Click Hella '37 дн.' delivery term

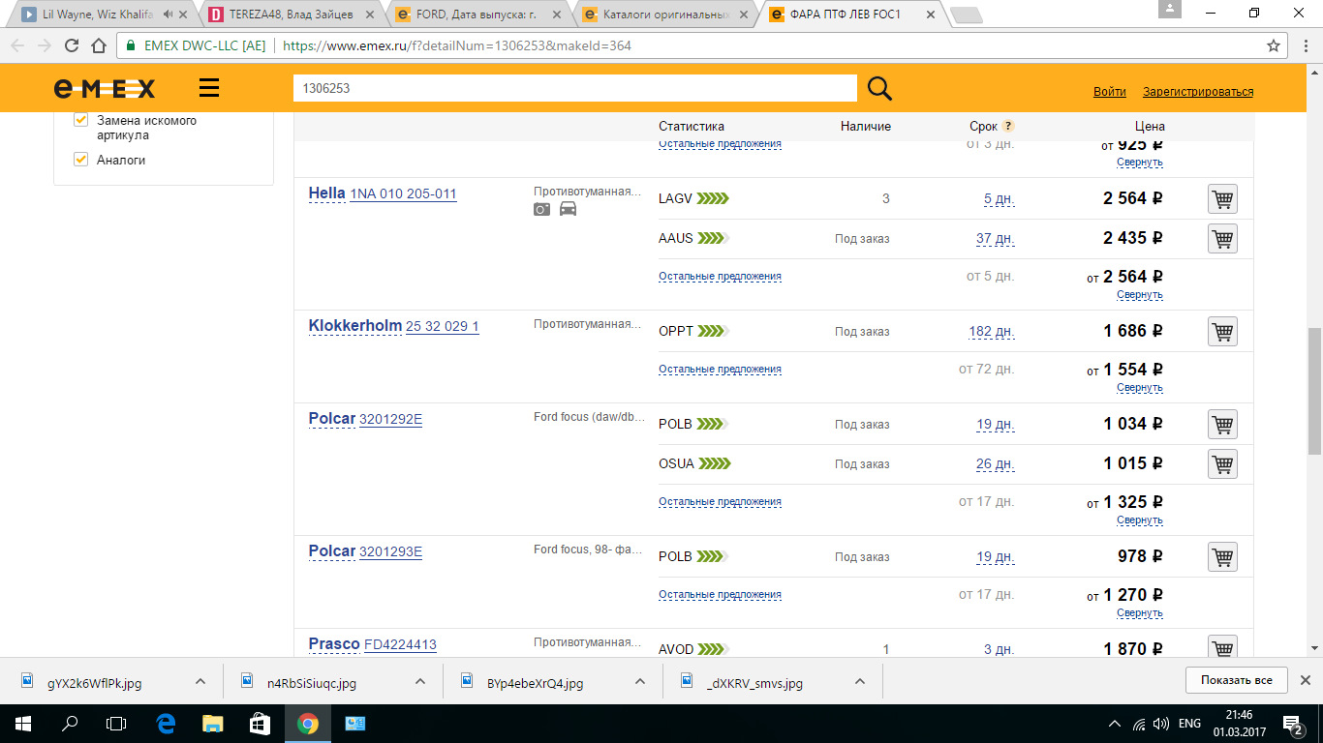click(995, 238)
